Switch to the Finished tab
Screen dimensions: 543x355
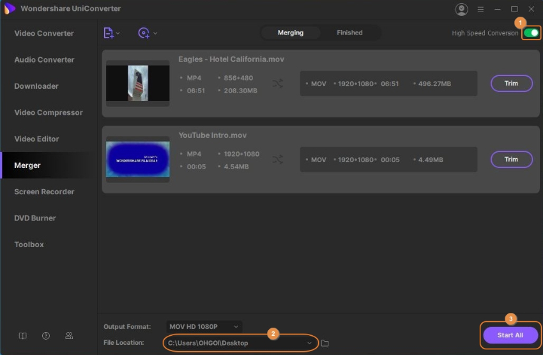(349, 33)
